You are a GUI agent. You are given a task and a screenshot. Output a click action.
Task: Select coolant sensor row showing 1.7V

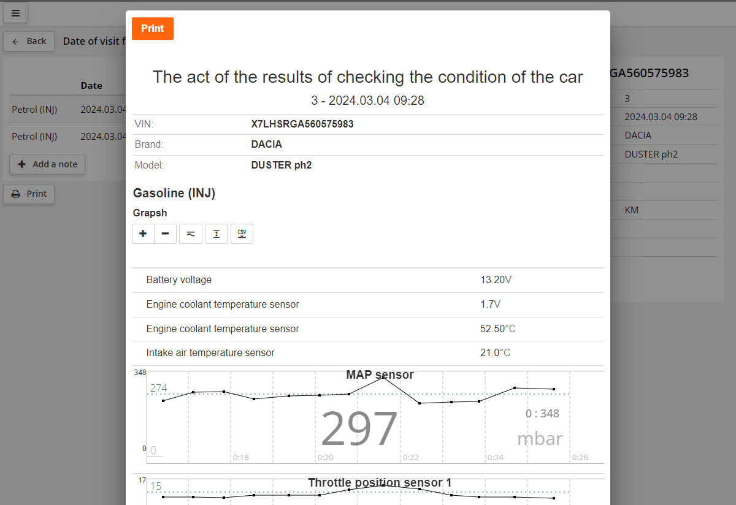(368, 305)
